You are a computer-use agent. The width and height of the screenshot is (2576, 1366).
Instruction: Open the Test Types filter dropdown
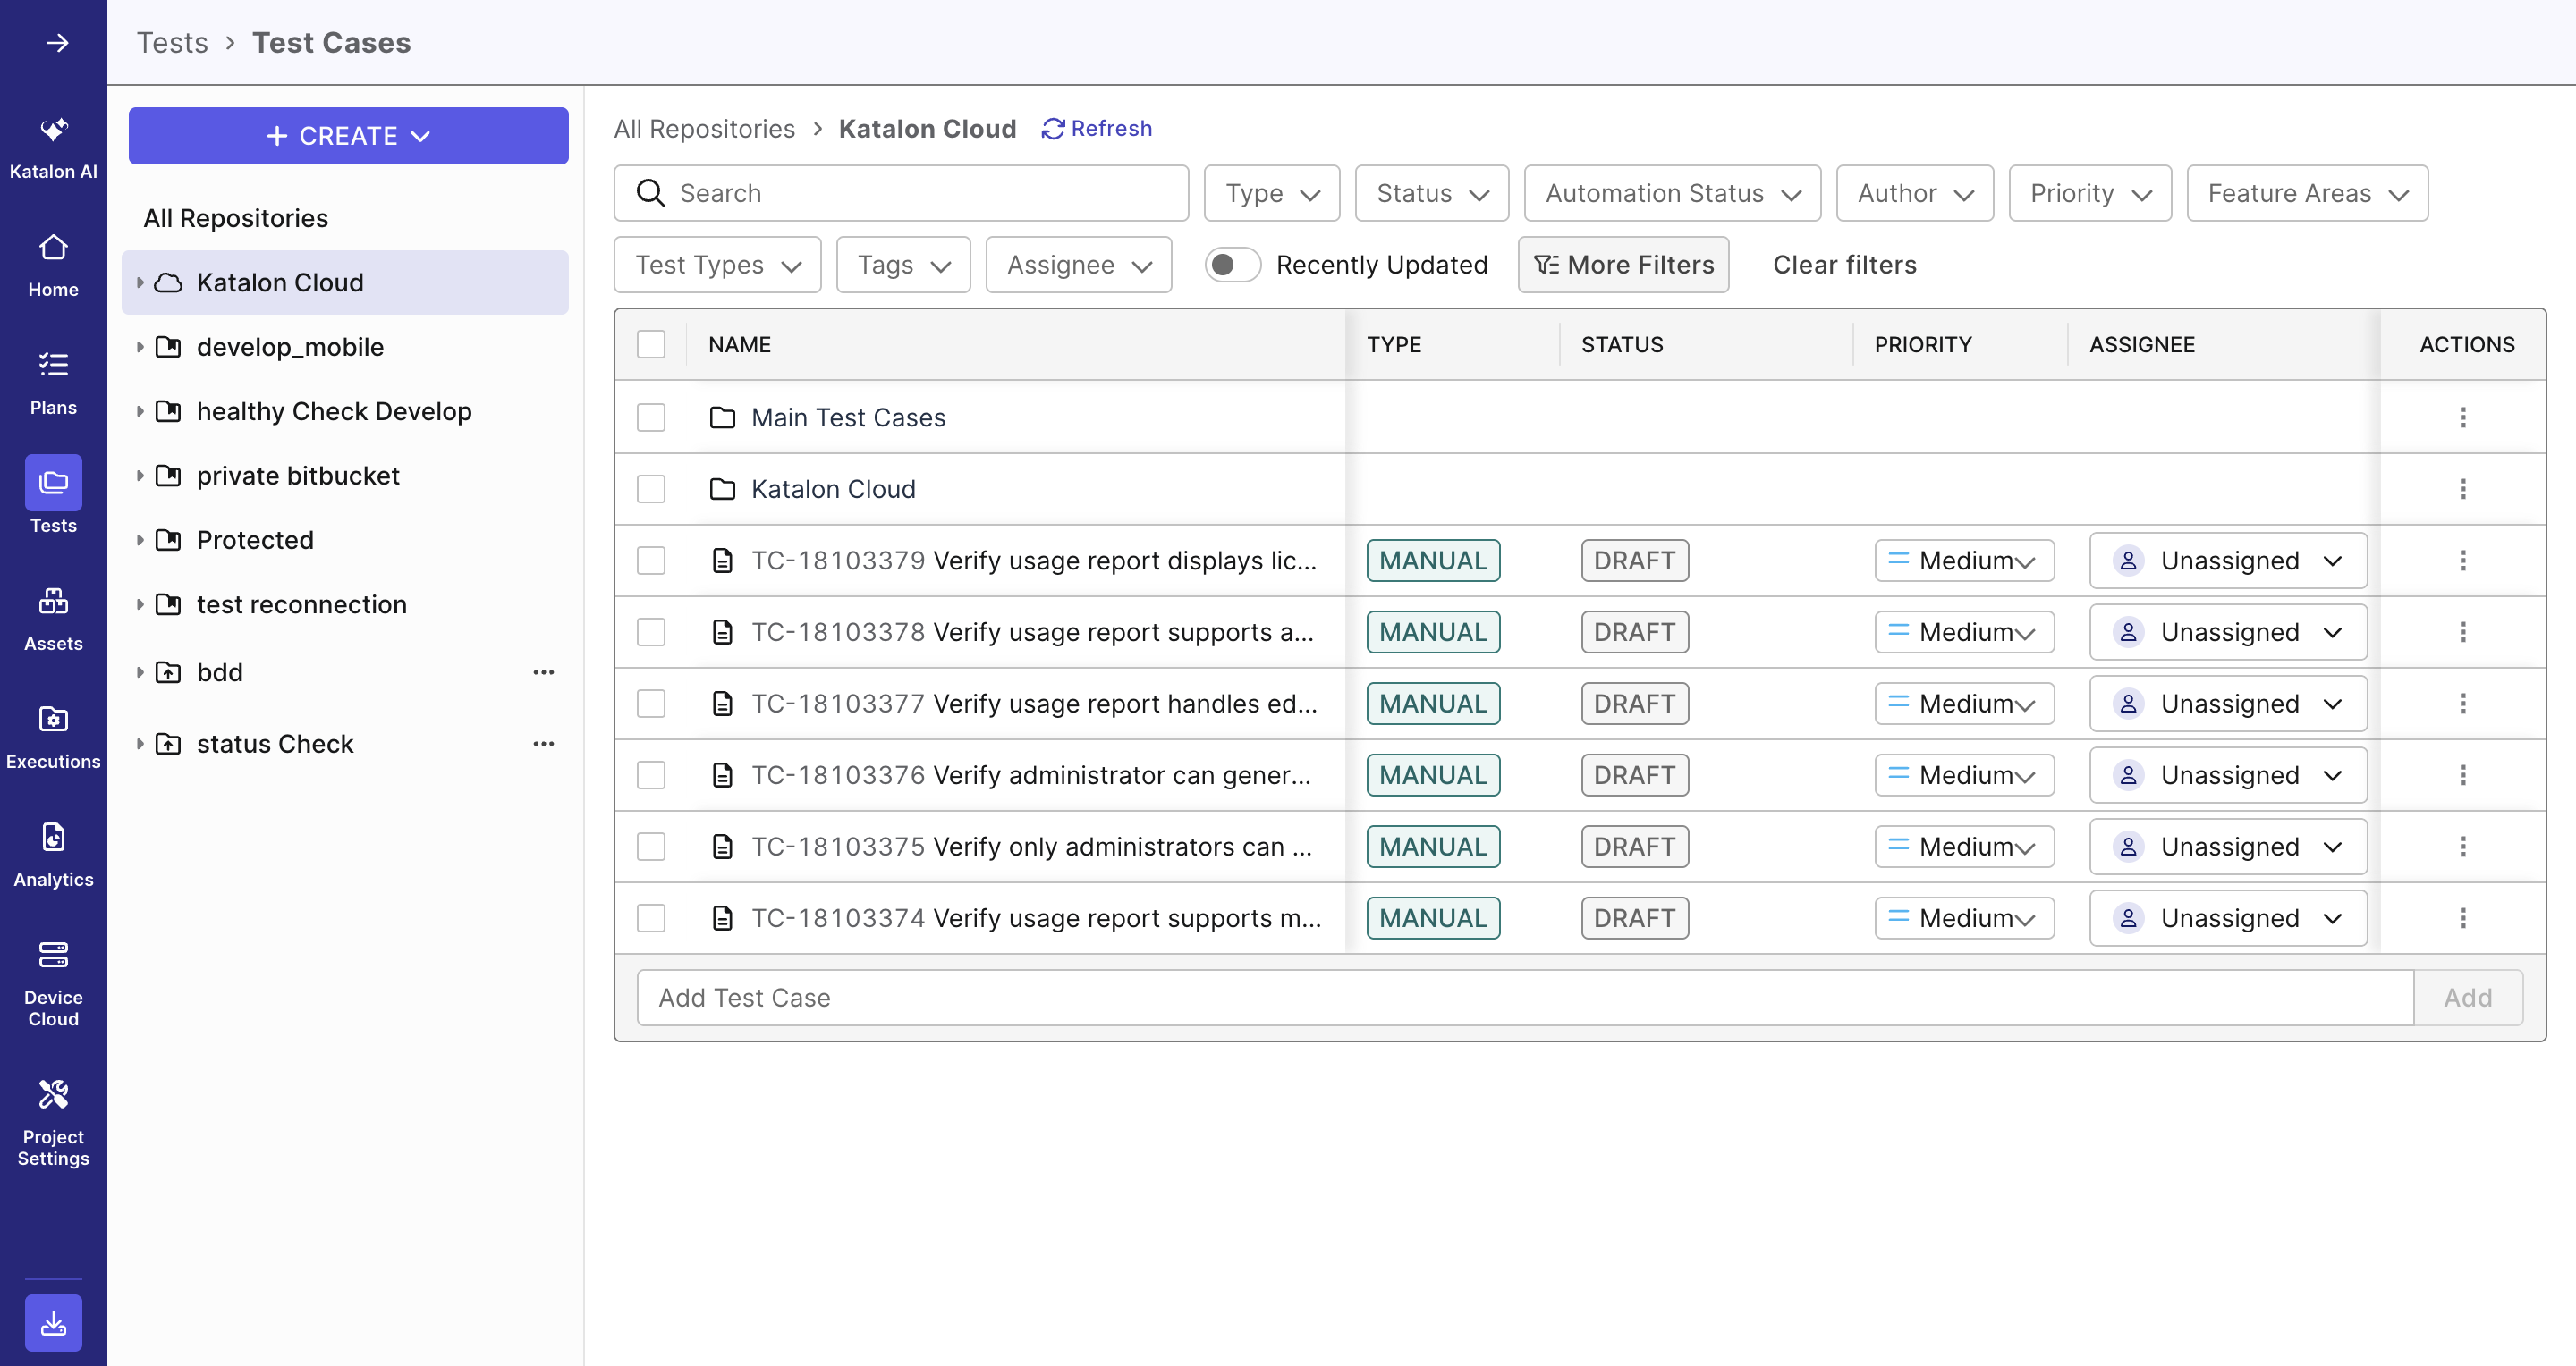click(x=717, y=265)
